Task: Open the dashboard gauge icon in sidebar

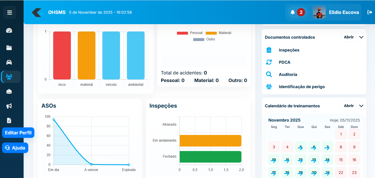Action: [x=9, y=31]
